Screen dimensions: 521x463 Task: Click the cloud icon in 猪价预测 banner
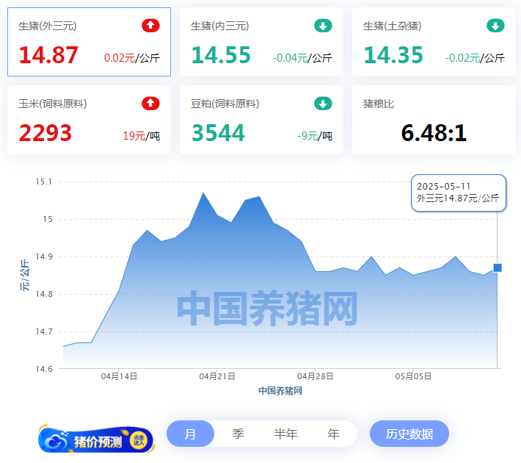(x=56, y=441)
